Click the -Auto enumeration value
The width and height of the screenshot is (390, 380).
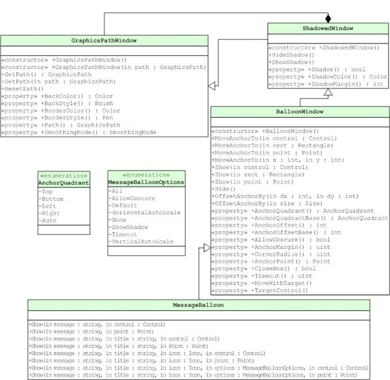coord(47,221)
